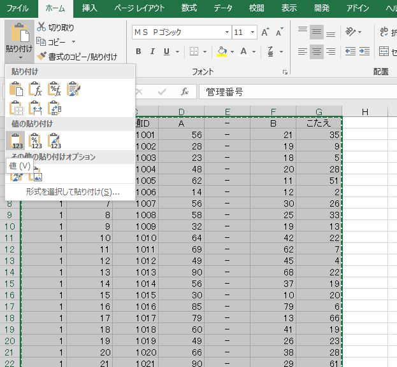Open Font dialog launcher arrow

pos(285,73)
